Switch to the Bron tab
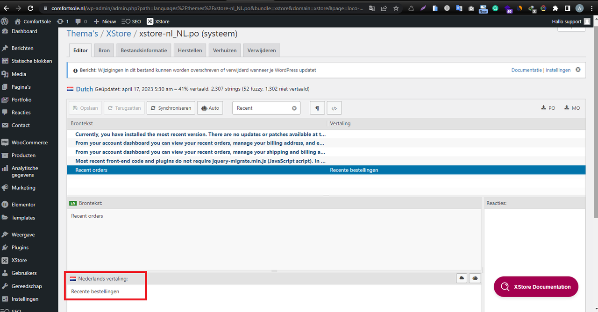598x312 pixels. [104, 50]
